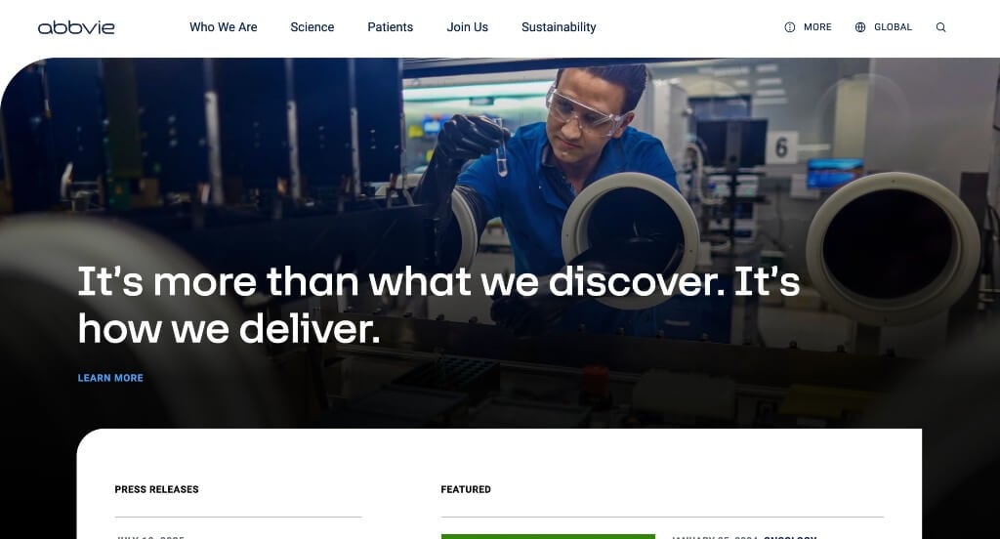Viewport: 1000px width, 539px height.
Task: Click the AbbVie logo
Action: (76, 27)
